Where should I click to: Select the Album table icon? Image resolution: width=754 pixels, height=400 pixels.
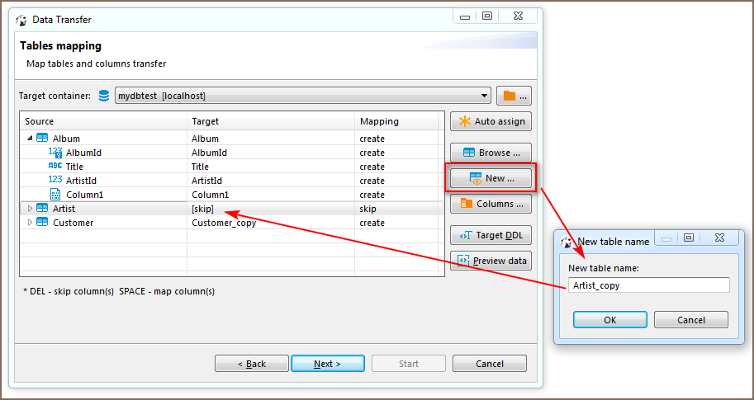(42, 139)
